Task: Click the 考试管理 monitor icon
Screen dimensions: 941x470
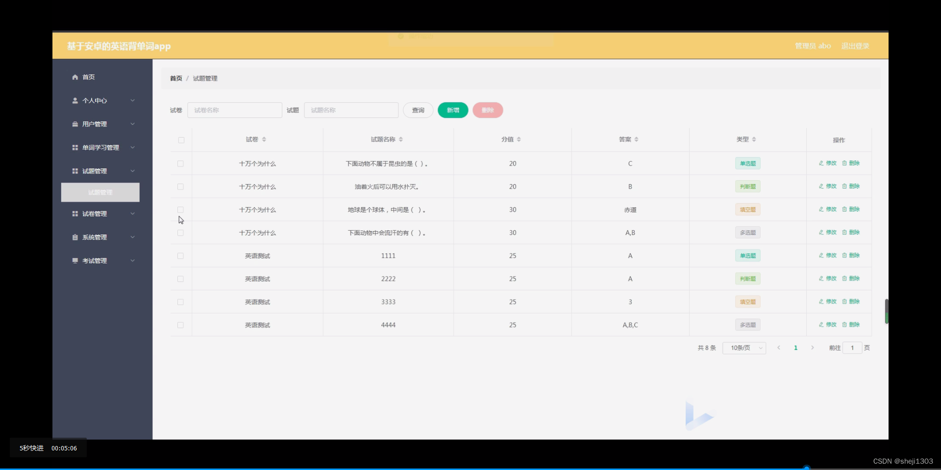Action: 74,260
